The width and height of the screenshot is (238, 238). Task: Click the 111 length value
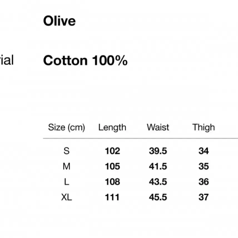point(112,197)
